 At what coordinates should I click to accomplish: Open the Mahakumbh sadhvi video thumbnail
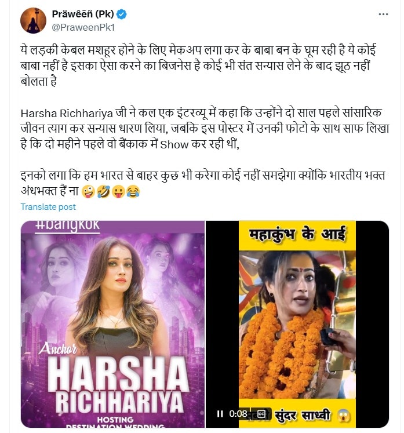pyautogui.click(x=297, y=324)
